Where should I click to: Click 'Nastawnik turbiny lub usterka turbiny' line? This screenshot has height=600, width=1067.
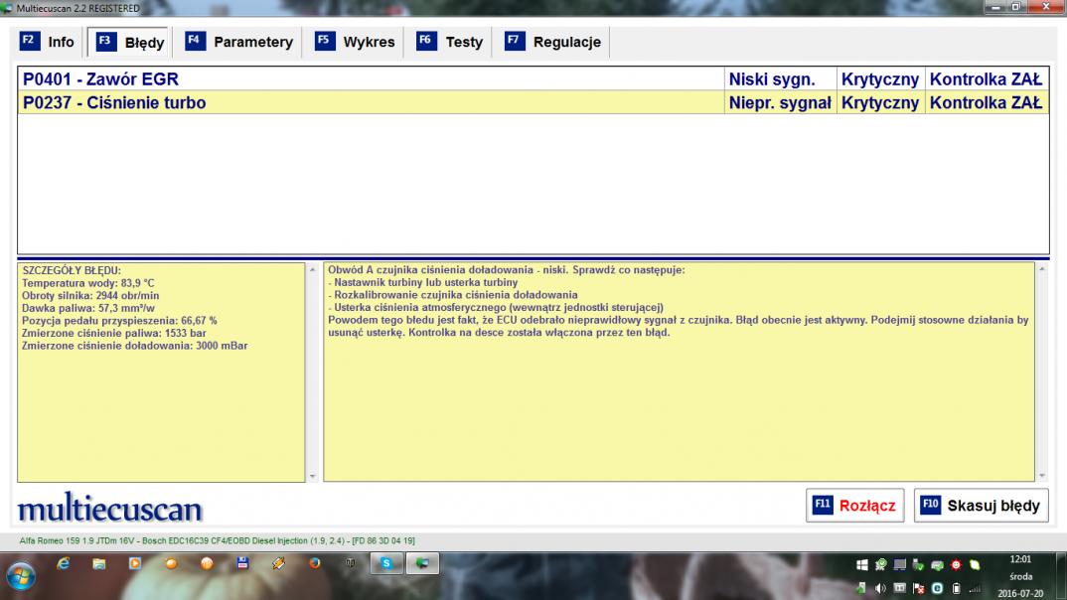click(423, 282)
